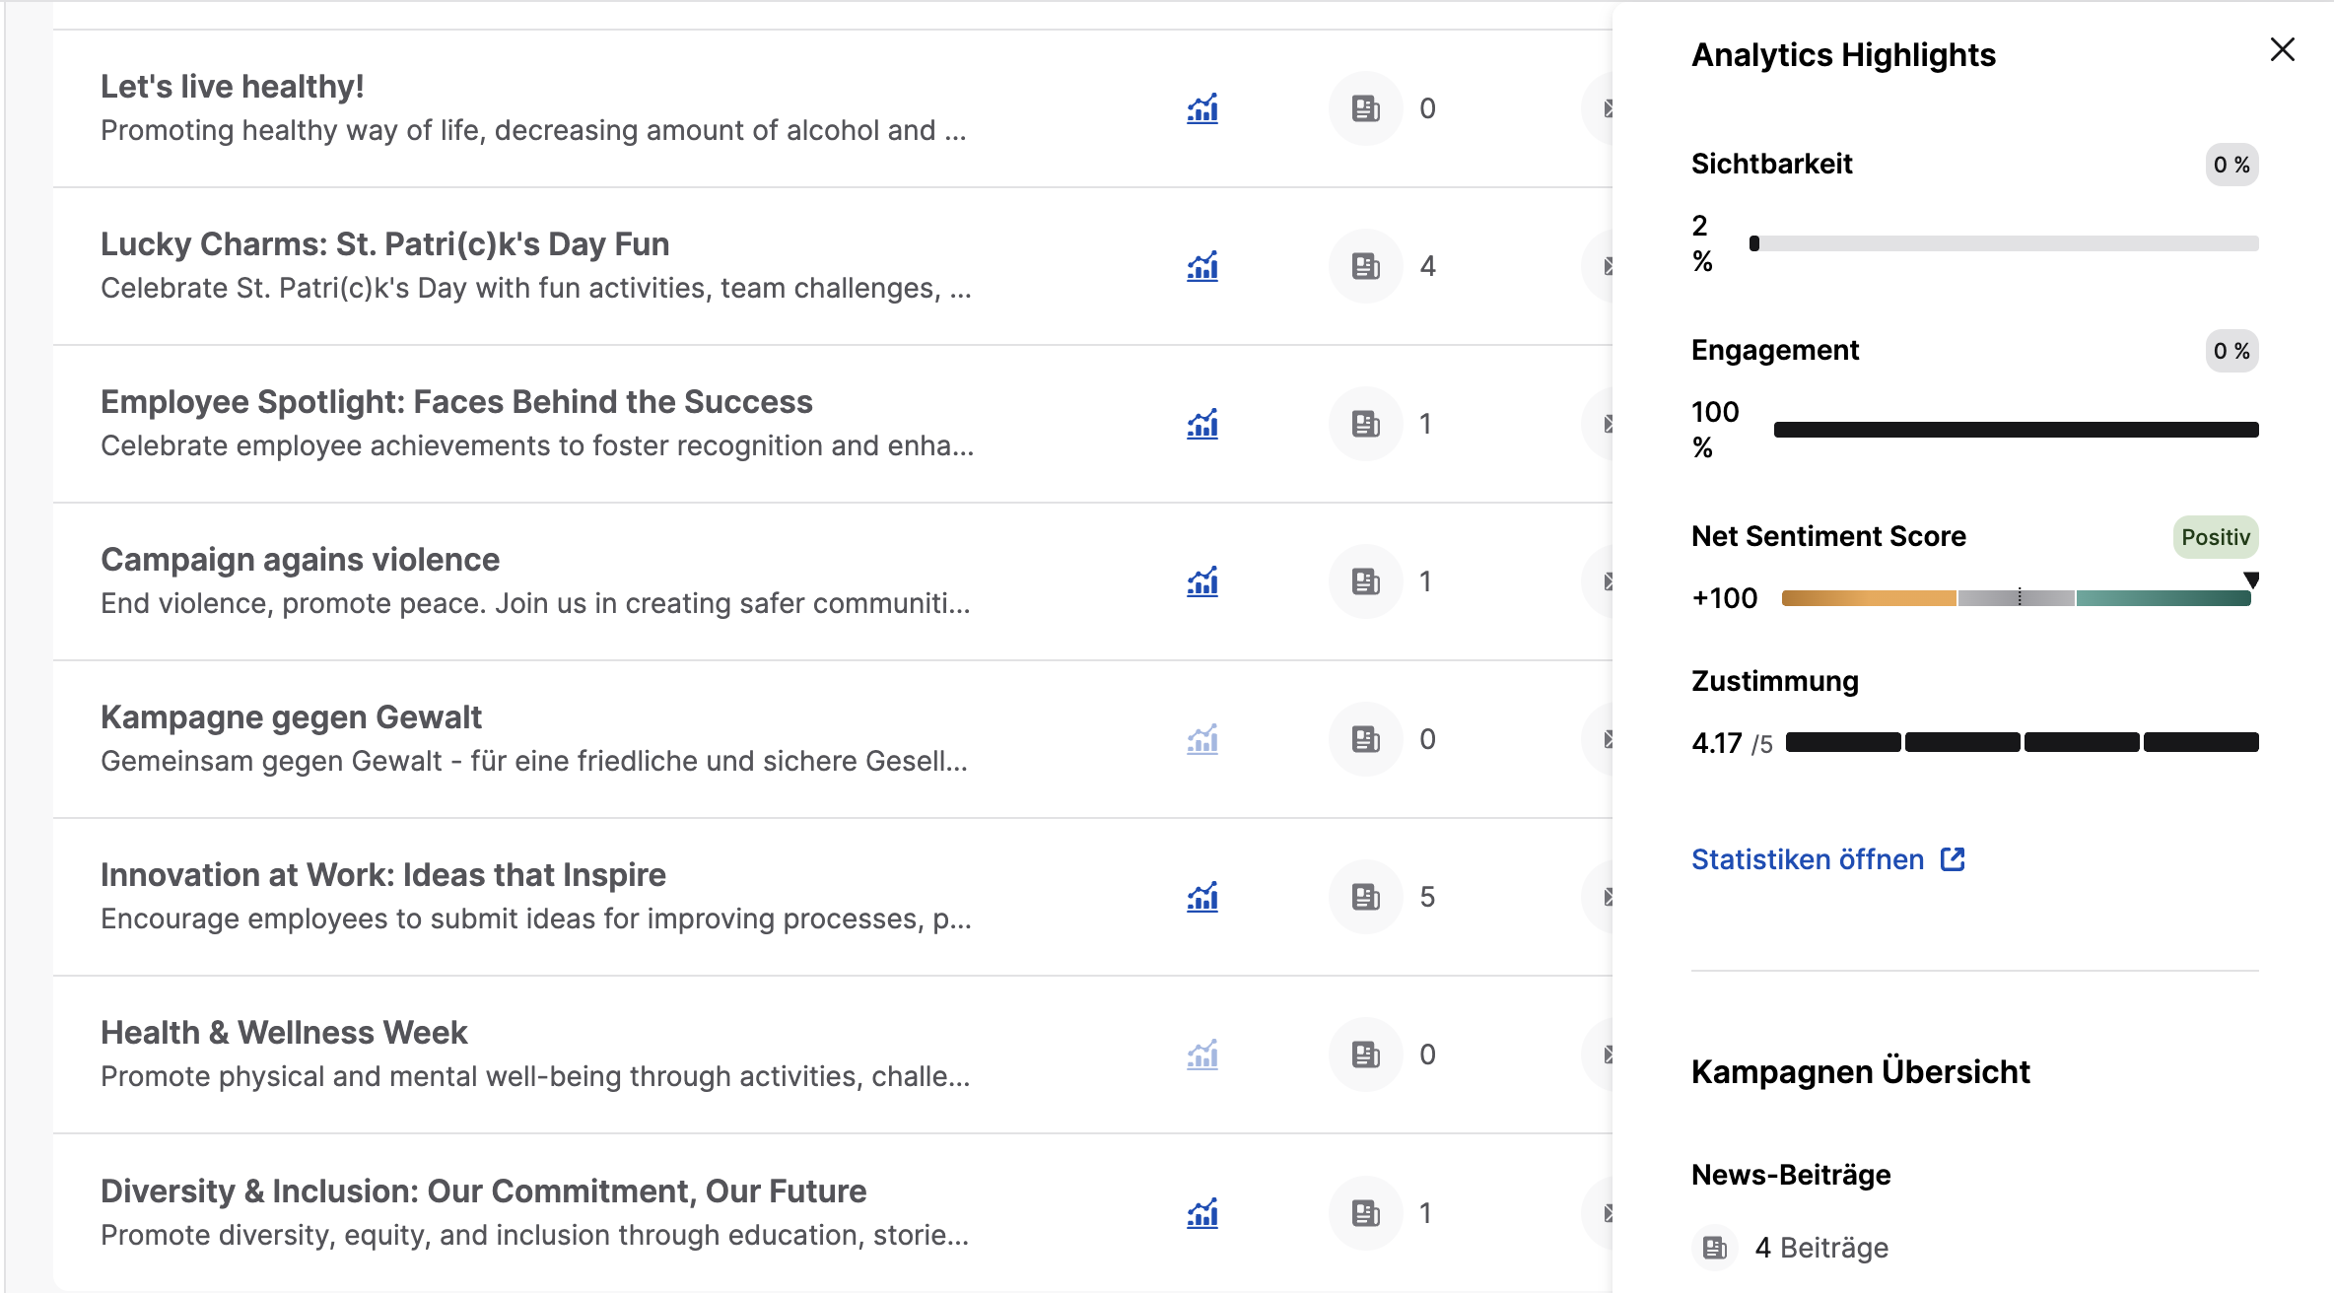This screenshot has height=1293, width=2334.
Task: View analytics for Innovation at Work campaign
Action: 1202,897
